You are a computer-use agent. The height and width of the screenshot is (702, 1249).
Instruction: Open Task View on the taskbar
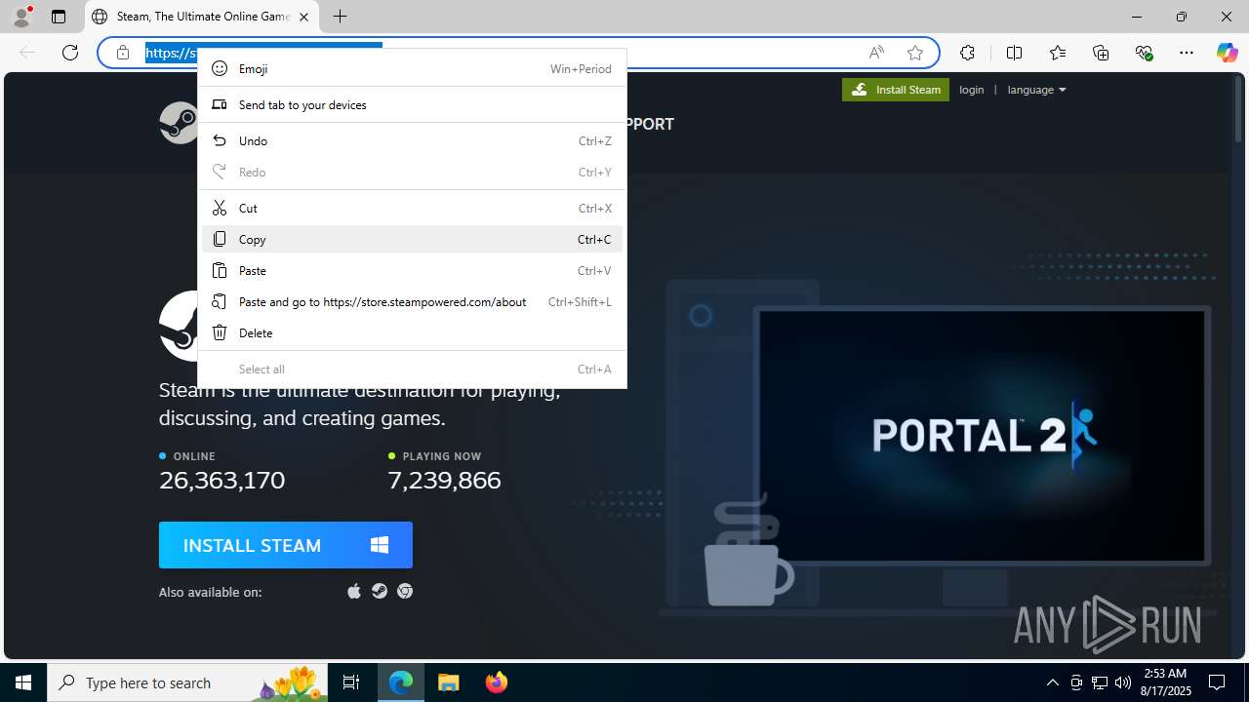click(351, 682)
